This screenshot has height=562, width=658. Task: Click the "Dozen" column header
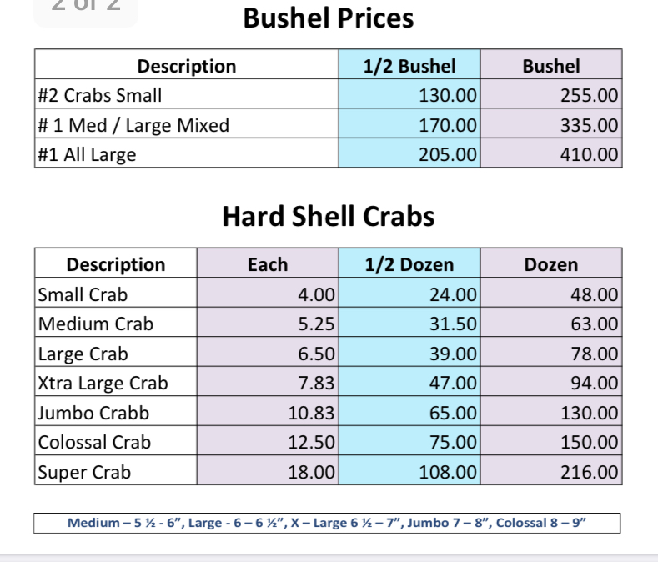click(550, 264)
